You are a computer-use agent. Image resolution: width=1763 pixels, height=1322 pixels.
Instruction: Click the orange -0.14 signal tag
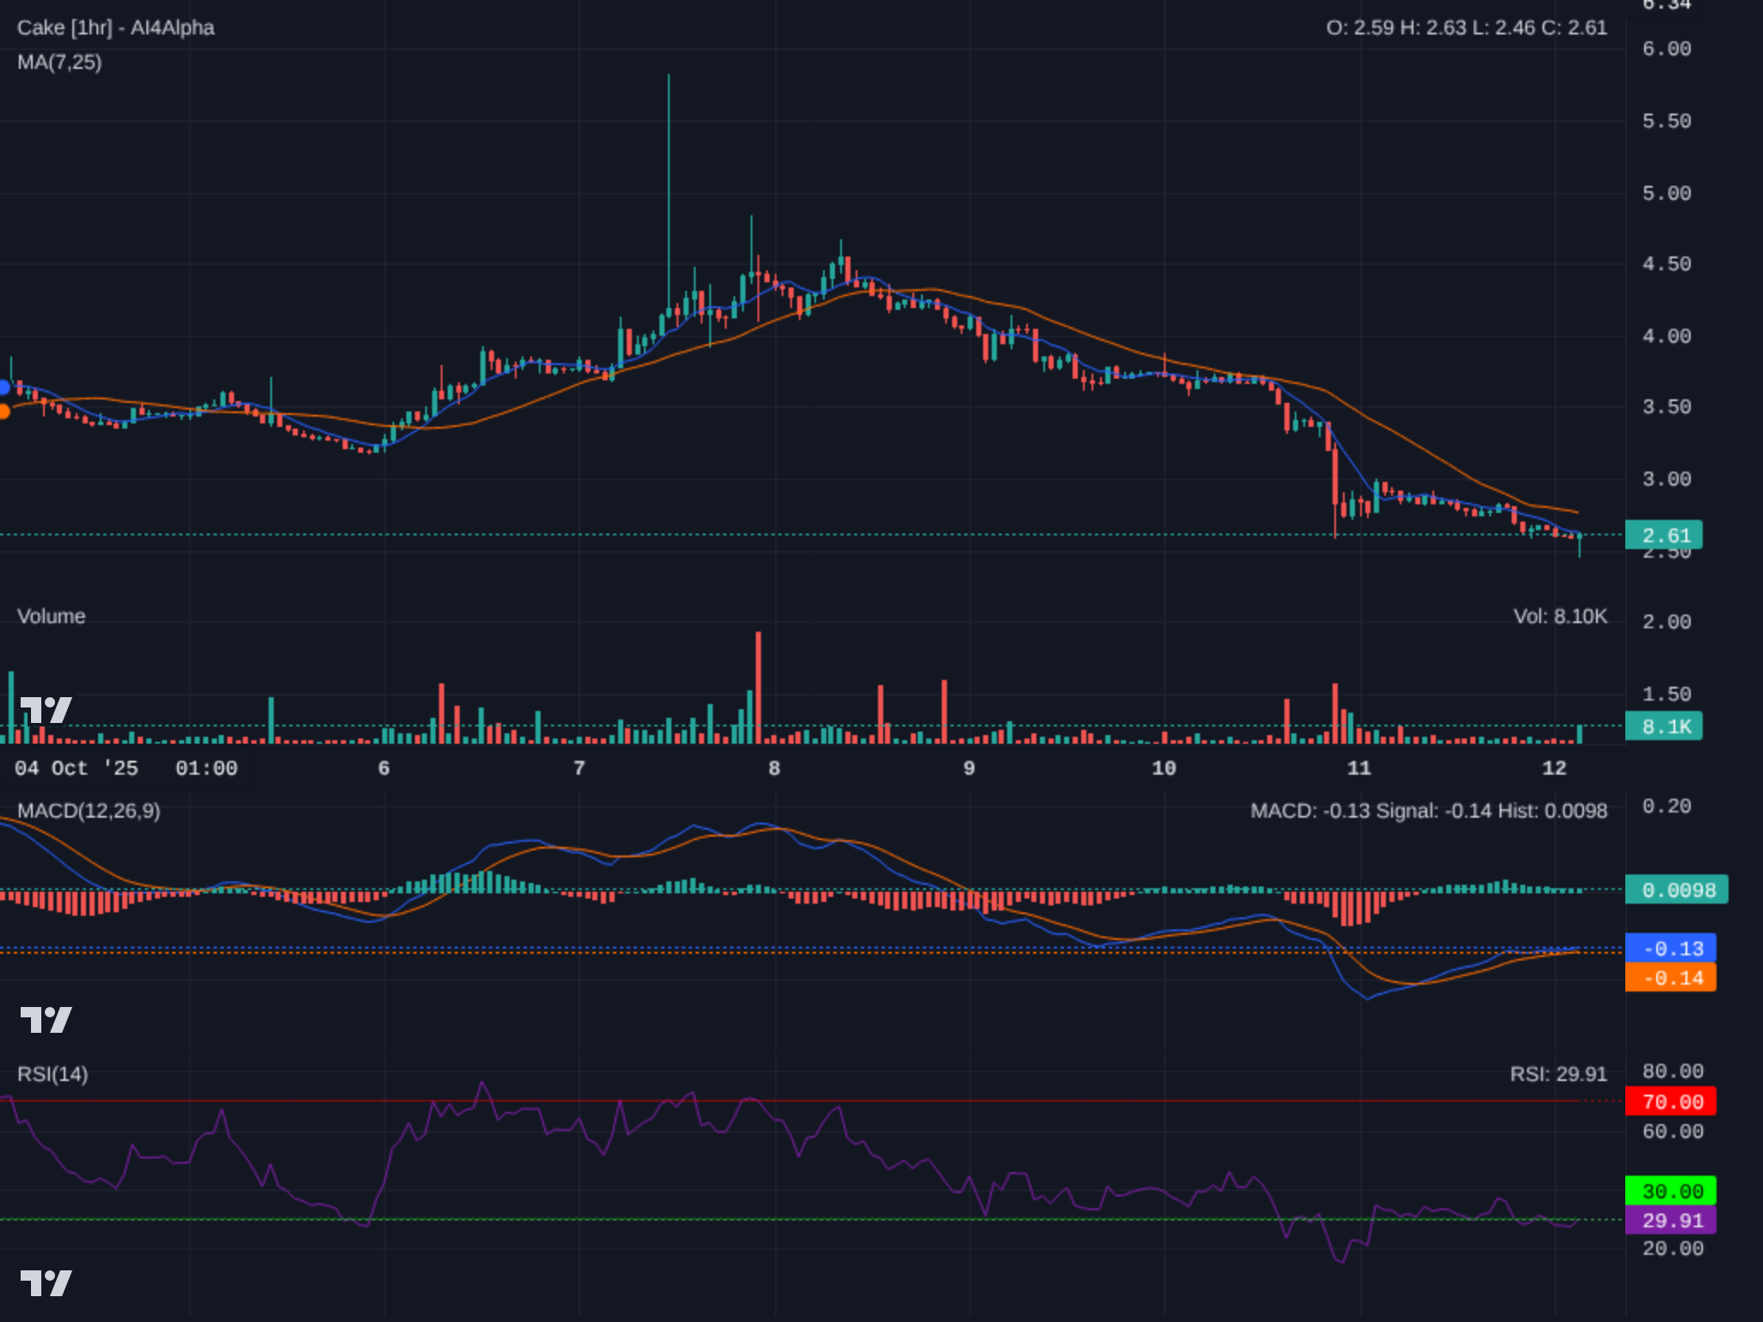(1670, 978)
